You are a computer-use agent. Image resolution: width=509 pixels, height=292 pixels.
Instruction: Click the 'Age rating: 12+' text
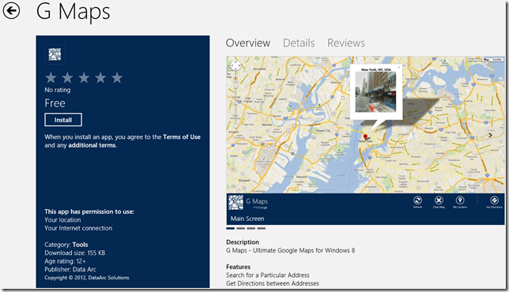point(66,261)
